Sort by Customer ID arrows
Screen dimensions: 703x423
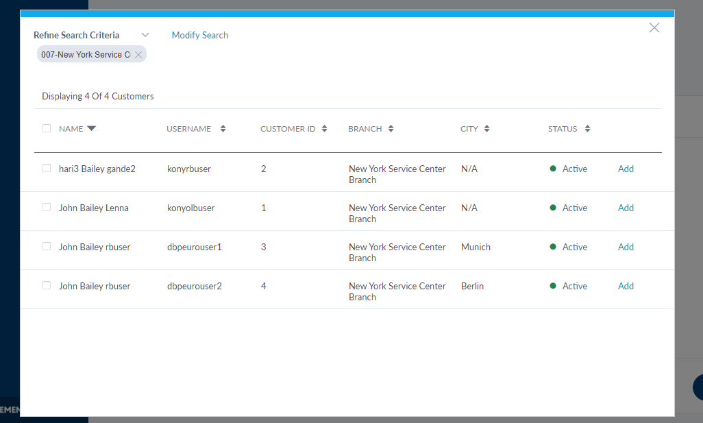324,129
